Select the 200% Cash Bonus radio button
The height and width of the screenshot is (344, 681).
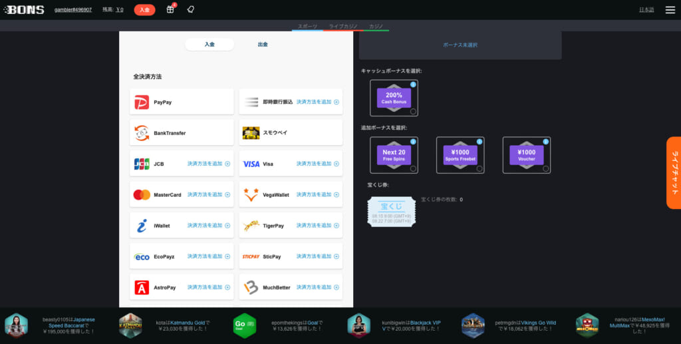(x=413, y=112)
